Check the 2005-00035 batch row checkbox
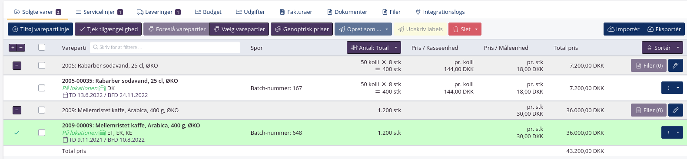687x159 pixels. click(42, 88)
